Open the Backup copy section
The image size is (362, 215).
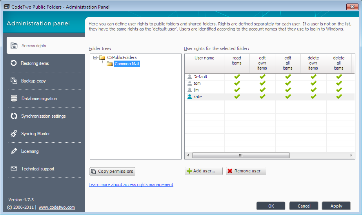[45, 81]
